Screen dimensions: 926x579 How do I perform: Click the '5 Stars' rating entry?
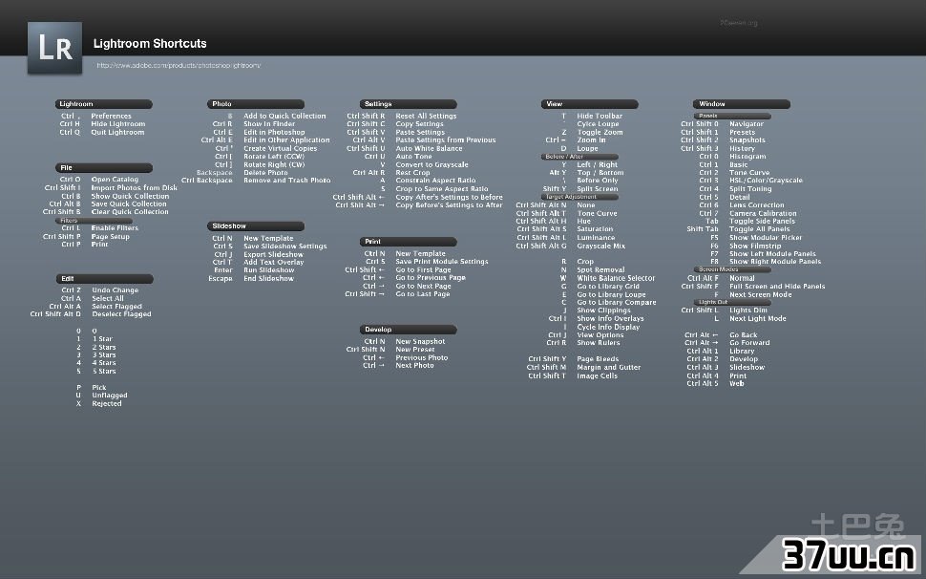click(x=104, y=371)
